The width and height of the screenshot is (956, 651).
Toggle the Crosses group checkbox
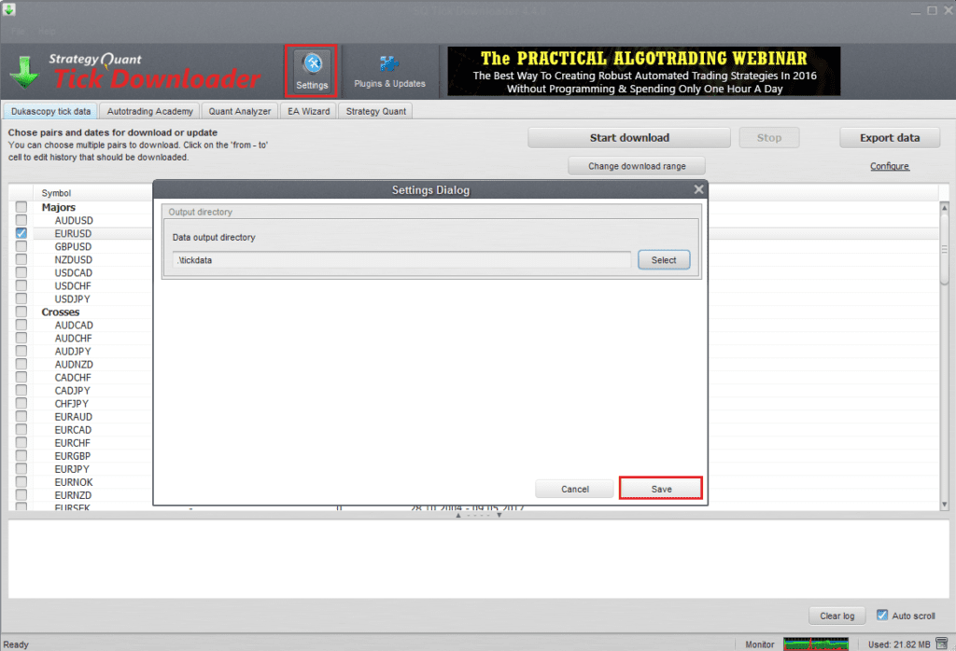(x=21, y=312)
